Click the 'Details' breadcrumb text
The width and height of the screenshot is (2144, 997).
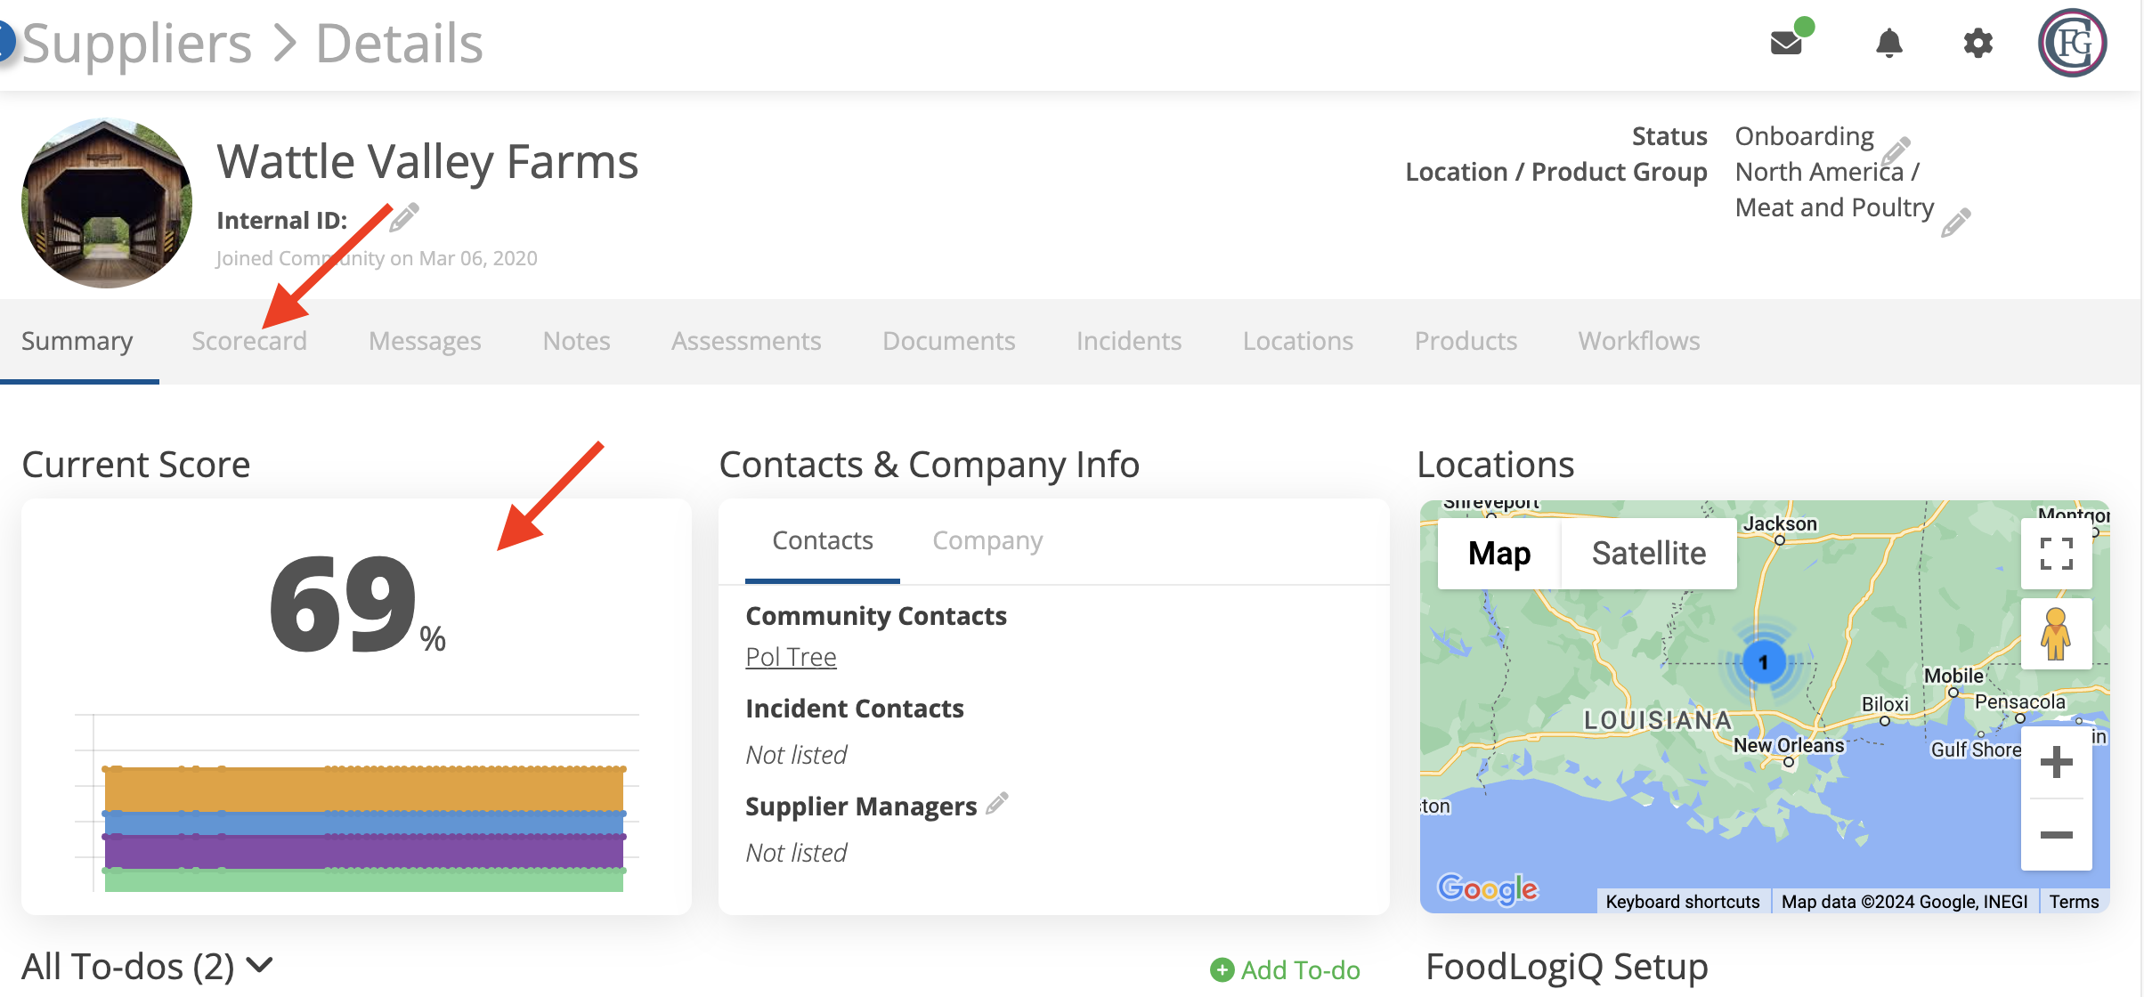point(400,43)
